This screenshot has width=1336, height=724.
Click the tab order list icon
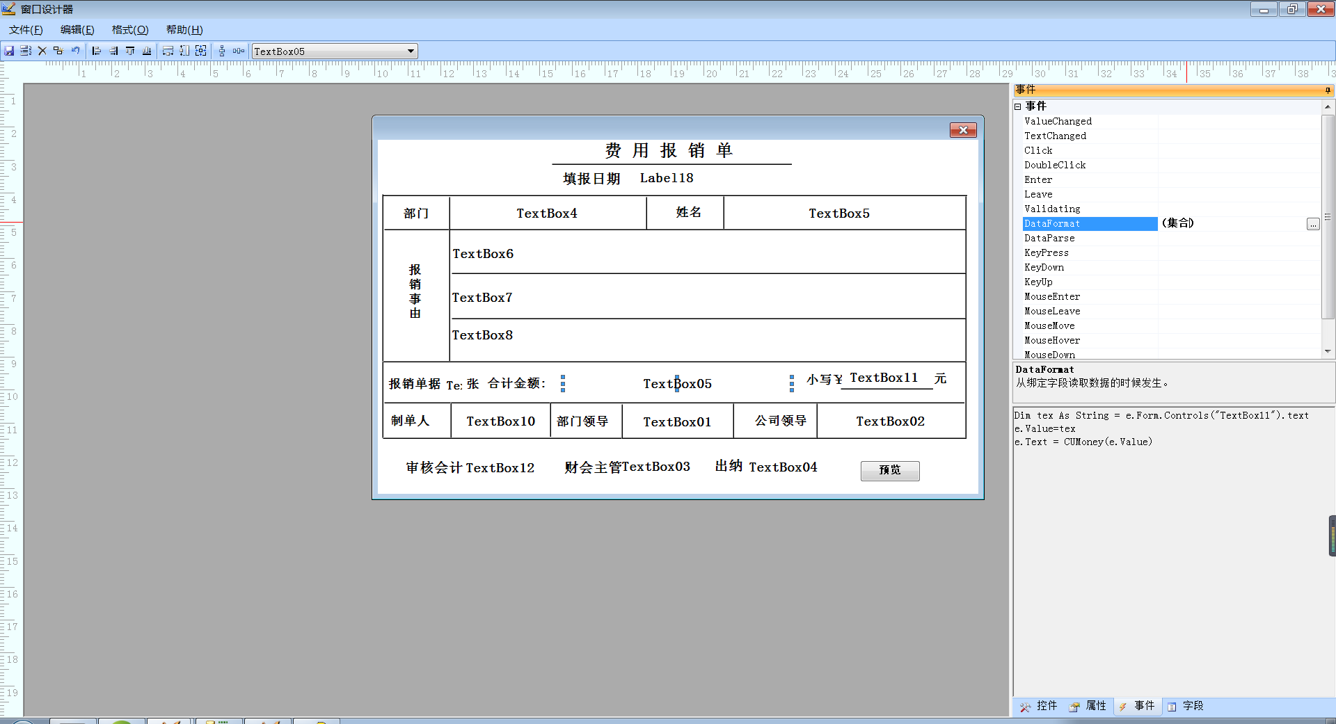click(26, 51)
